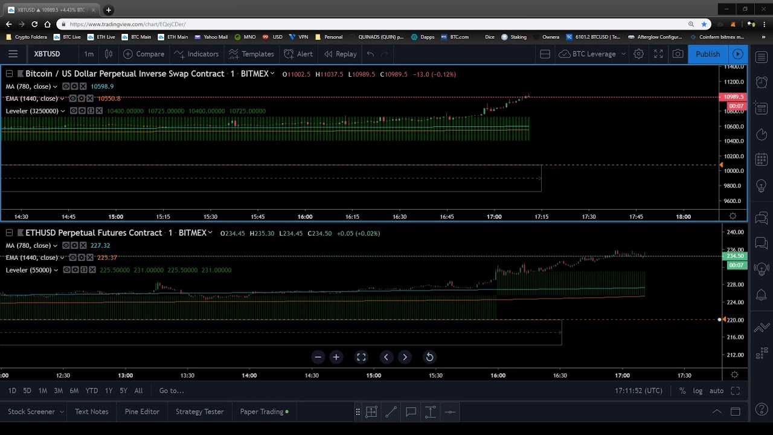Expand MA (780, close) dropdown on Bitcoin chart
773x435 pixels.
coord(56,86)
